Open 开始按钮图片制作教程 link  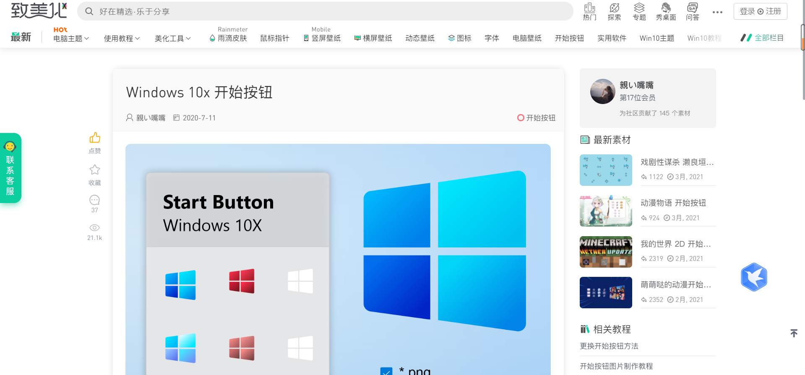616,366
